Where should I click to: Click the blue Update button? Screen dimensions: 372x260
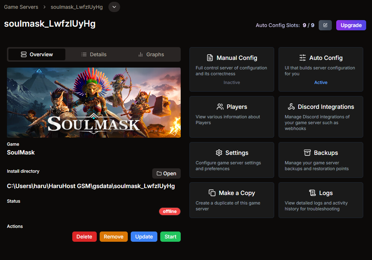(x=144, y=237)
